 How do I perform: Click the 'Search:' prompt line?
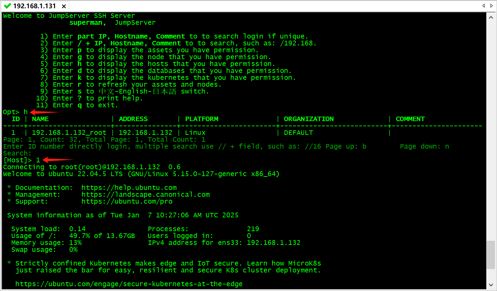[x=17, y=153]
